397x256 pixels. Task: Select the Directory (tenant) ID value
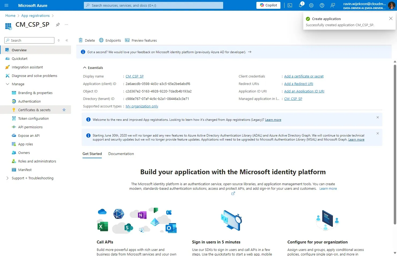click(x=157, y=99)
